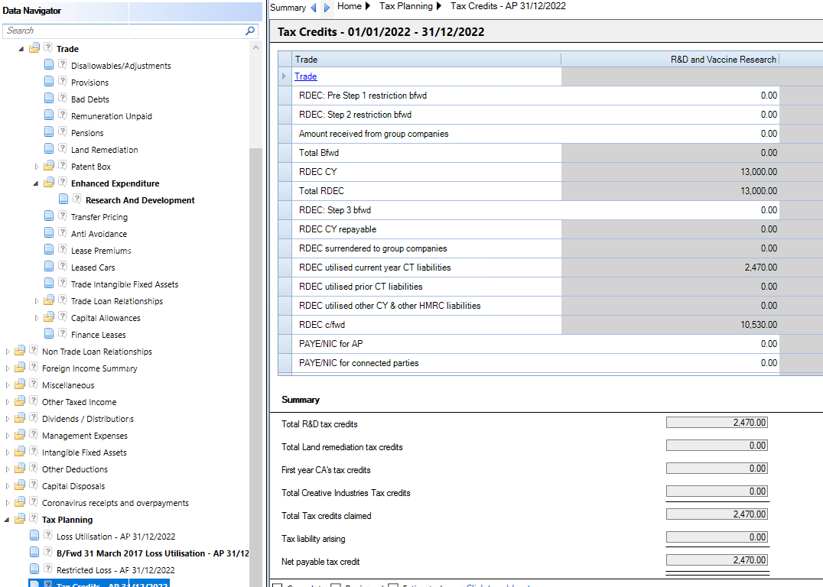Expand the Patent Box node

tap(36, 167)
